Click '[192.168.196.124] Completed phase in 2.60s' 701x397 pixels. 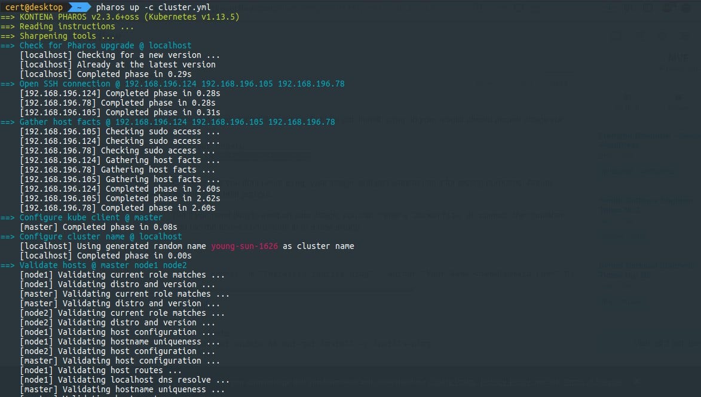[x=120, y=189]
